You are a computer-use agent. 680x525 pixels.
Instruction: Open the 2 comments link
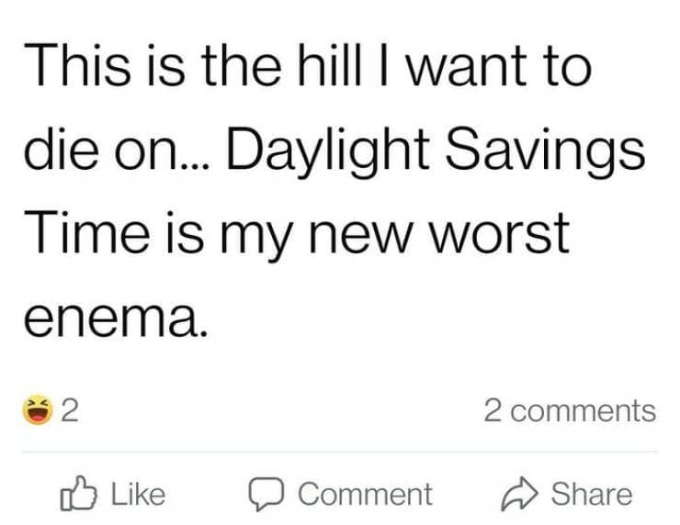[570, 410]
